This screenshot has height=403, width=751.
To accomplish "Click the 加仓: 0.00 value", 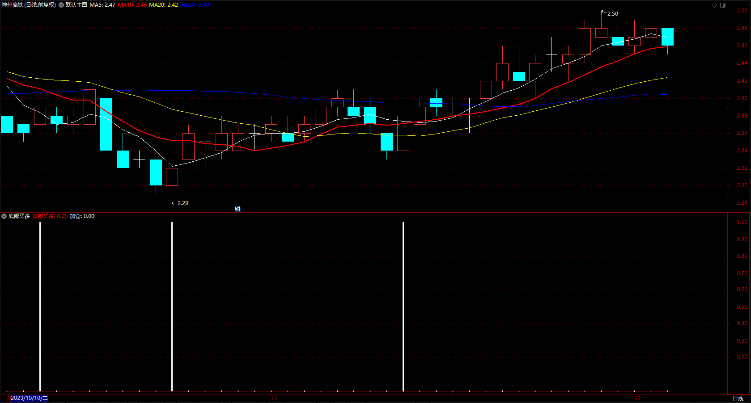I will [x=82, y=216].
